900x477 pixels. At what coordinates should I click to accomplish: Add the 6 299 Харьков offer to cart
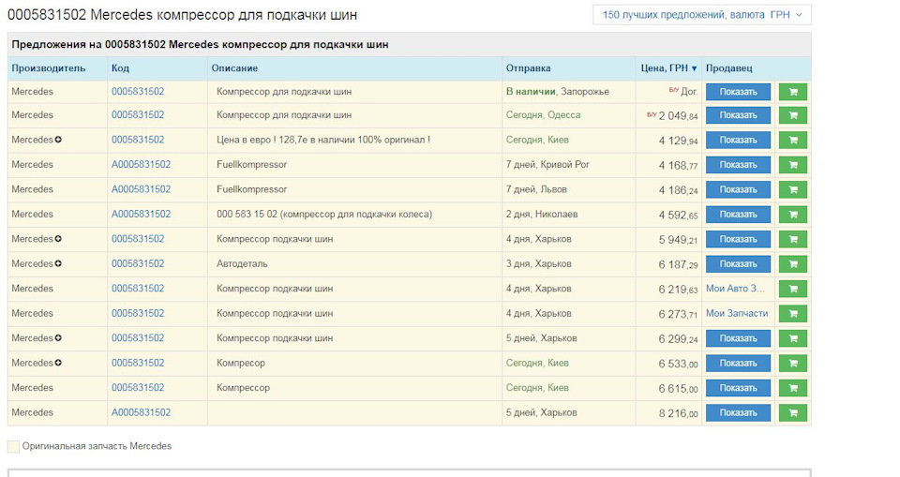tap(793, 338)
